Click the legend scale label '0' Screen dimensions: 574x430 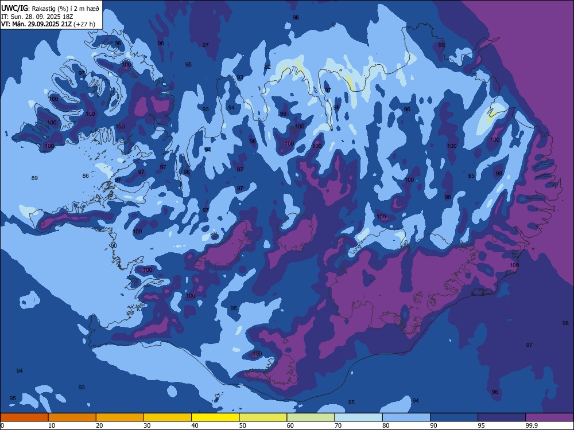[2, 425]
